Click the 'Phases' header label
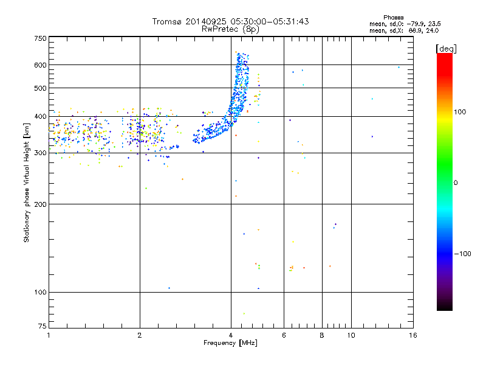 click(x=393, y=18)
